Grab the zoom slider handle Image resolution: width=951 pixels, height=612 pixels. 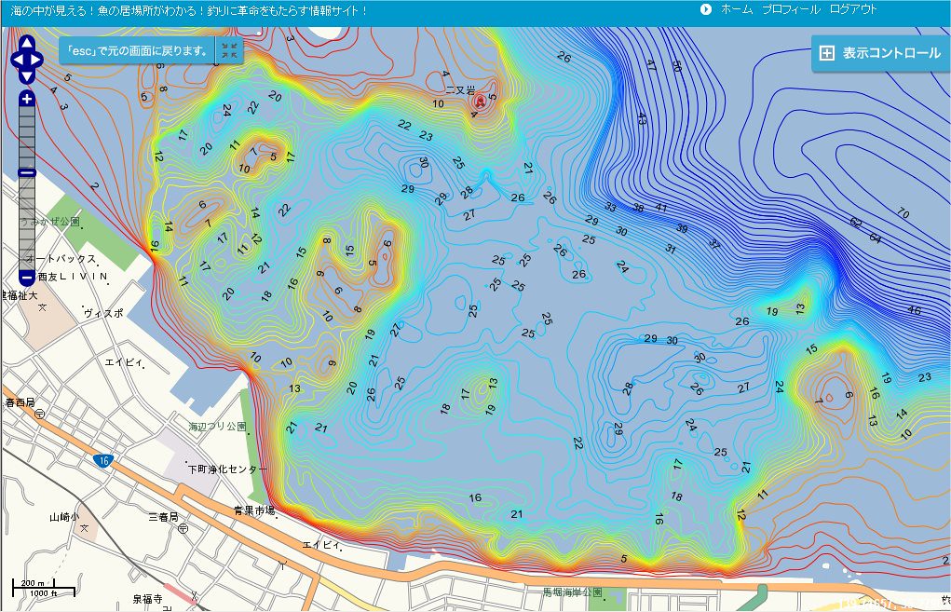click(27, 173)
